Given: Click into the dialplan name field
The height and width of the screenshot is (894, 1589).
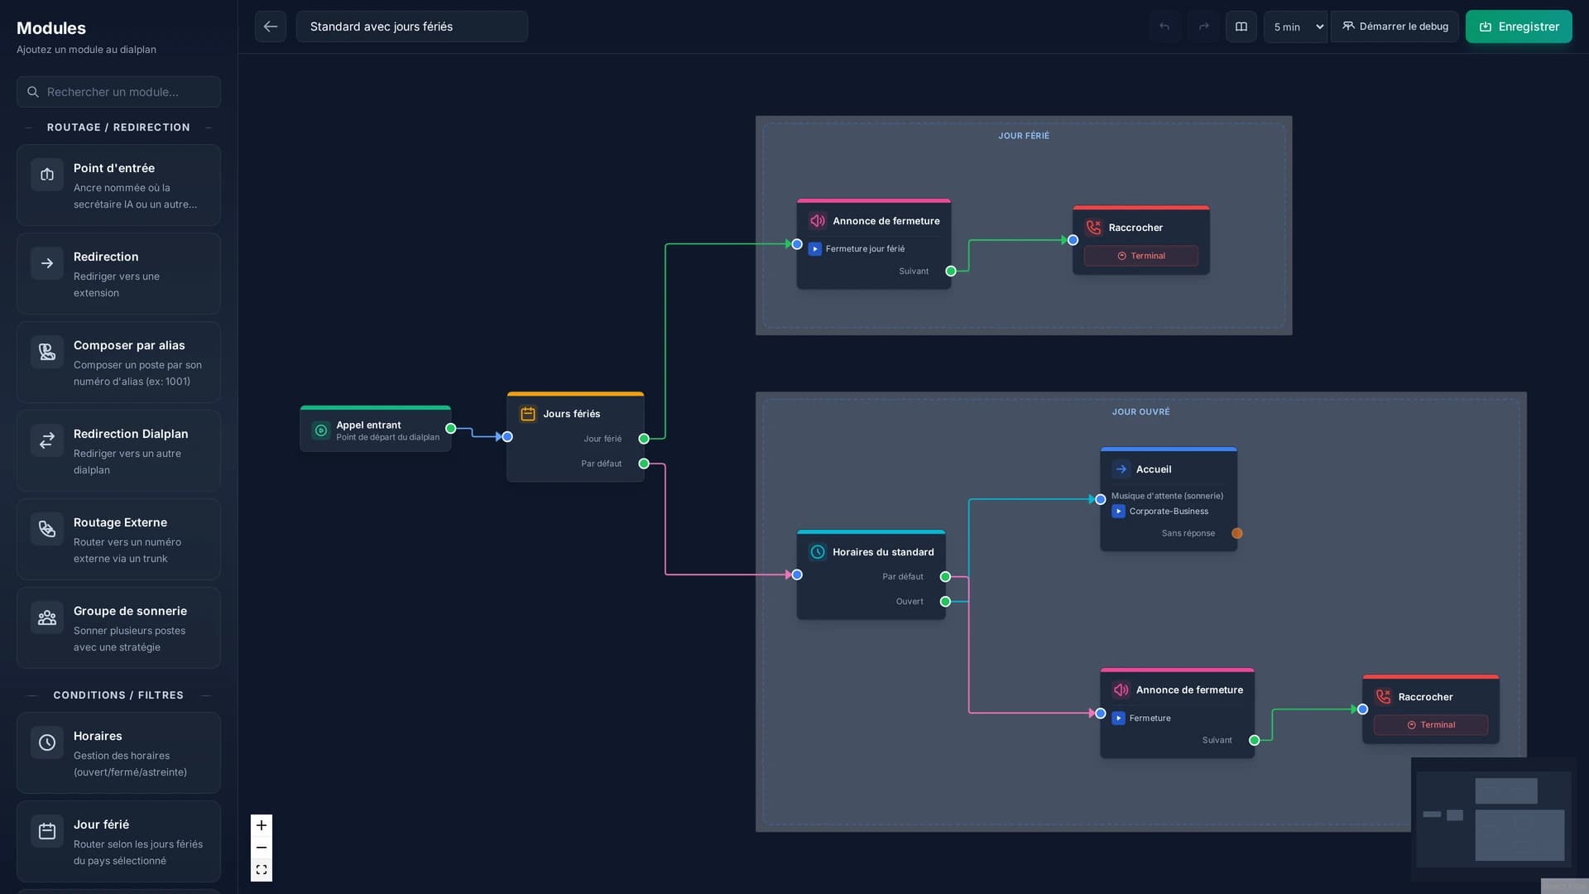Looking at the screenshot, I should (412, 26).
